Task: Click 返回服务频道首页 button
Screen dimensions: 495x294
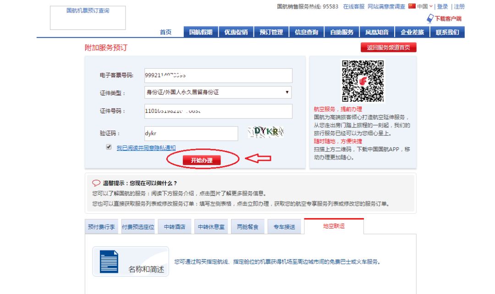Action: 389,48
